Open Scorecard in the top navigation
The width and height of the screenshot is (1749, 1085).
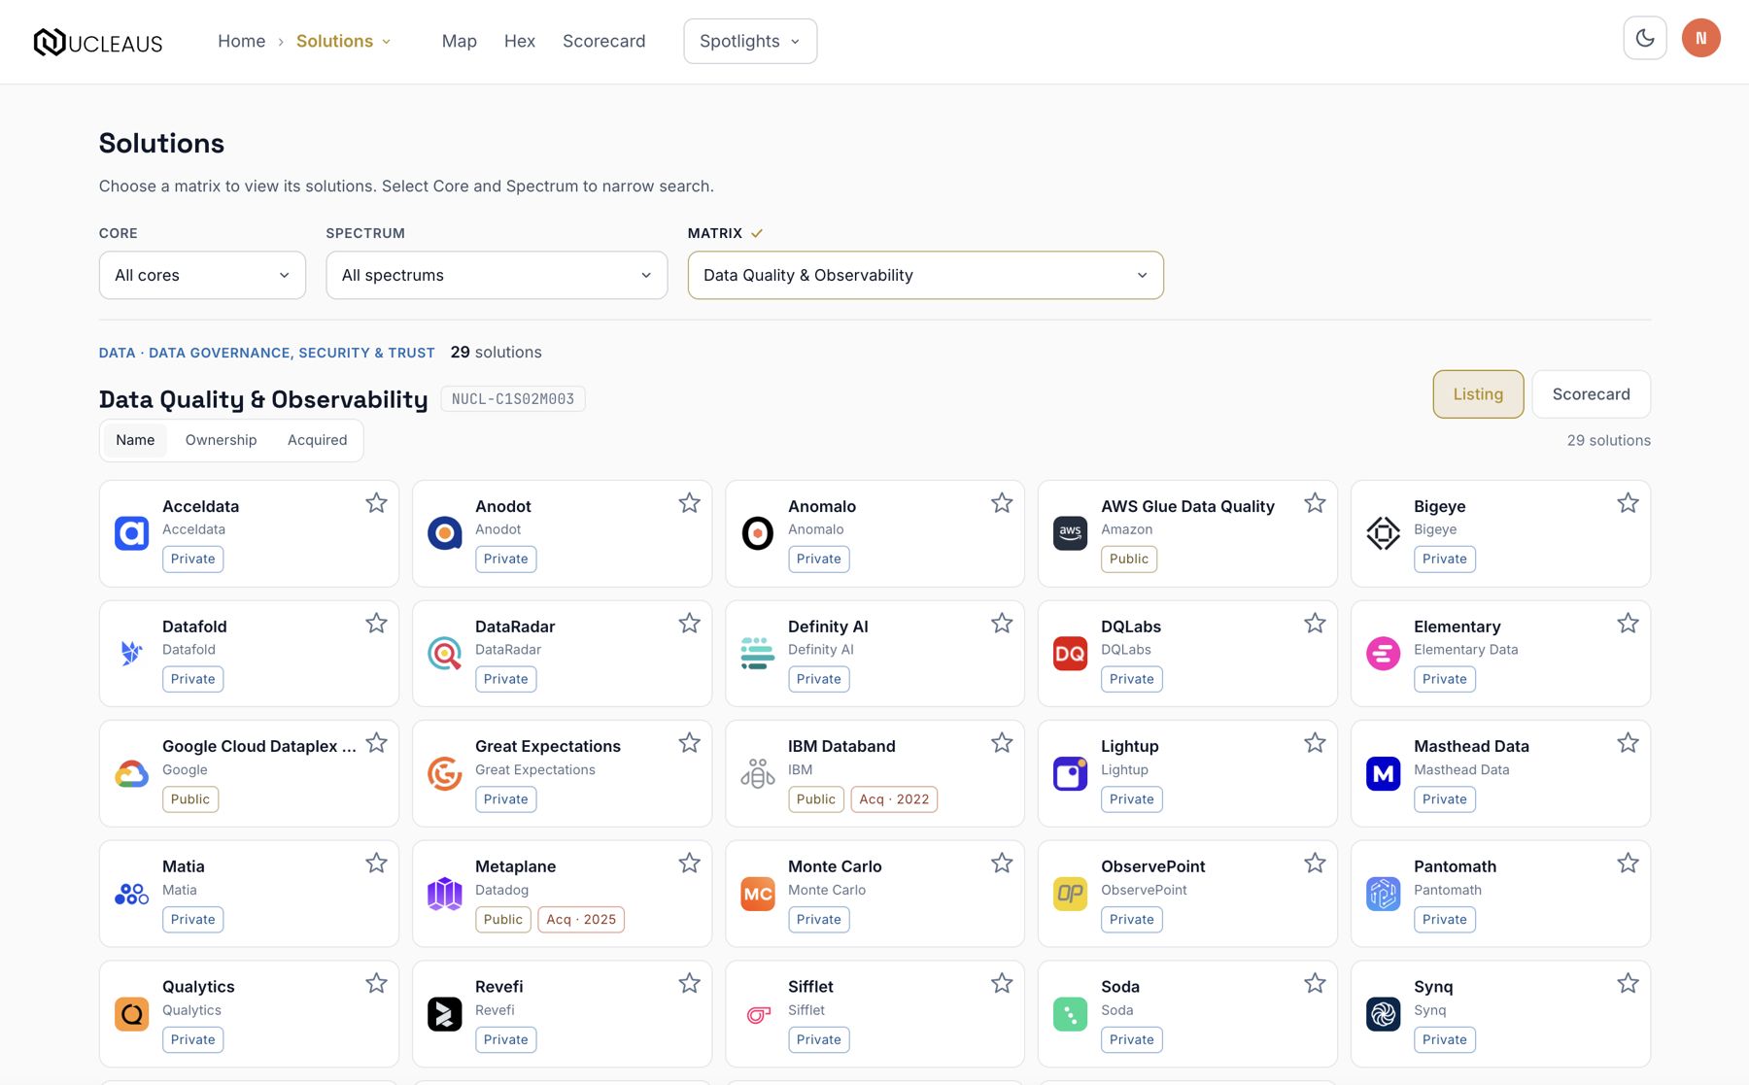[604, 42]
